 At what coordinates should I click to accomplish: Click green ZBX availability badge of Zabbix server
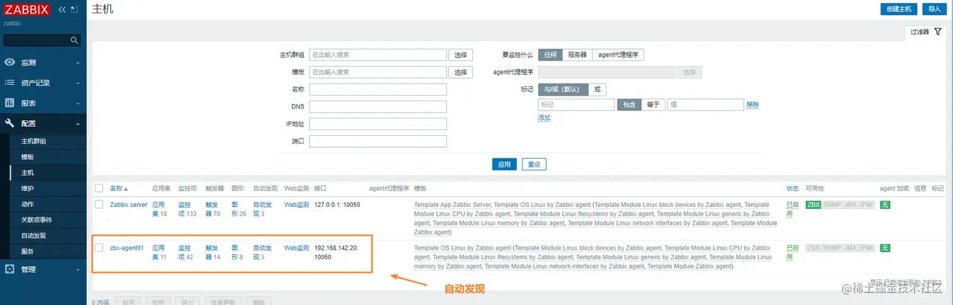click(813, 205)
